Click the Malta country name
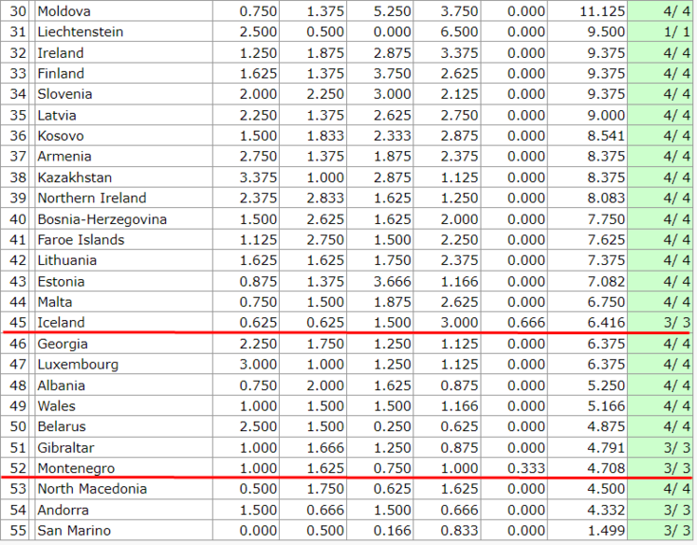697x545 pixels. coord(55,302)
